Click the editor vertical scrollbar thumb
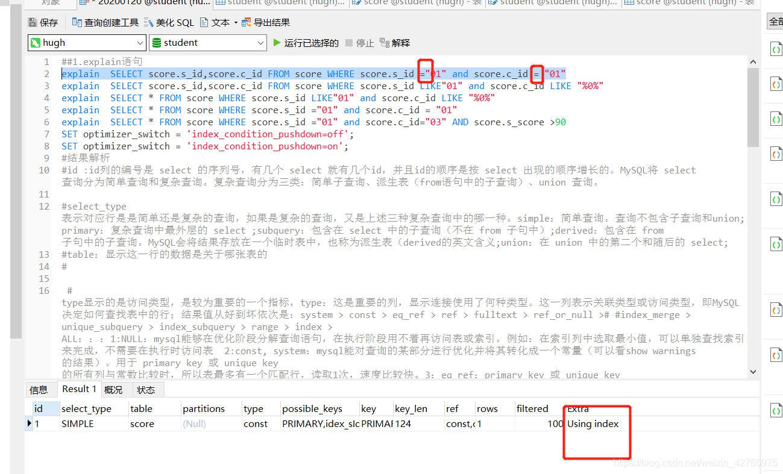783x474 pixels. (753, 107)
